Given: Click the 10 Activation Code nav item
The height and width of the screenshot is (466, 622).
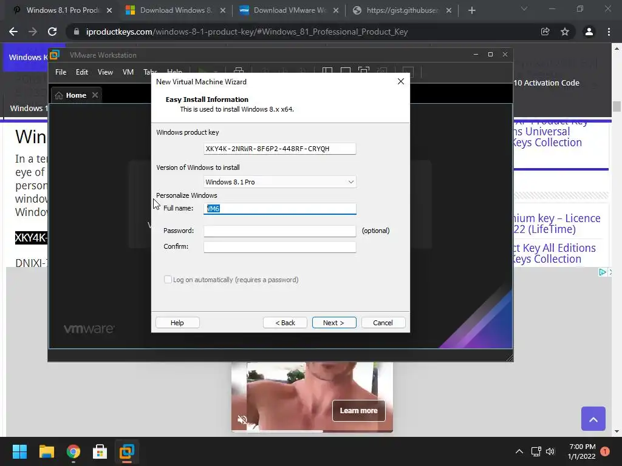Looking at the screenshot, I should coord(546,83).
